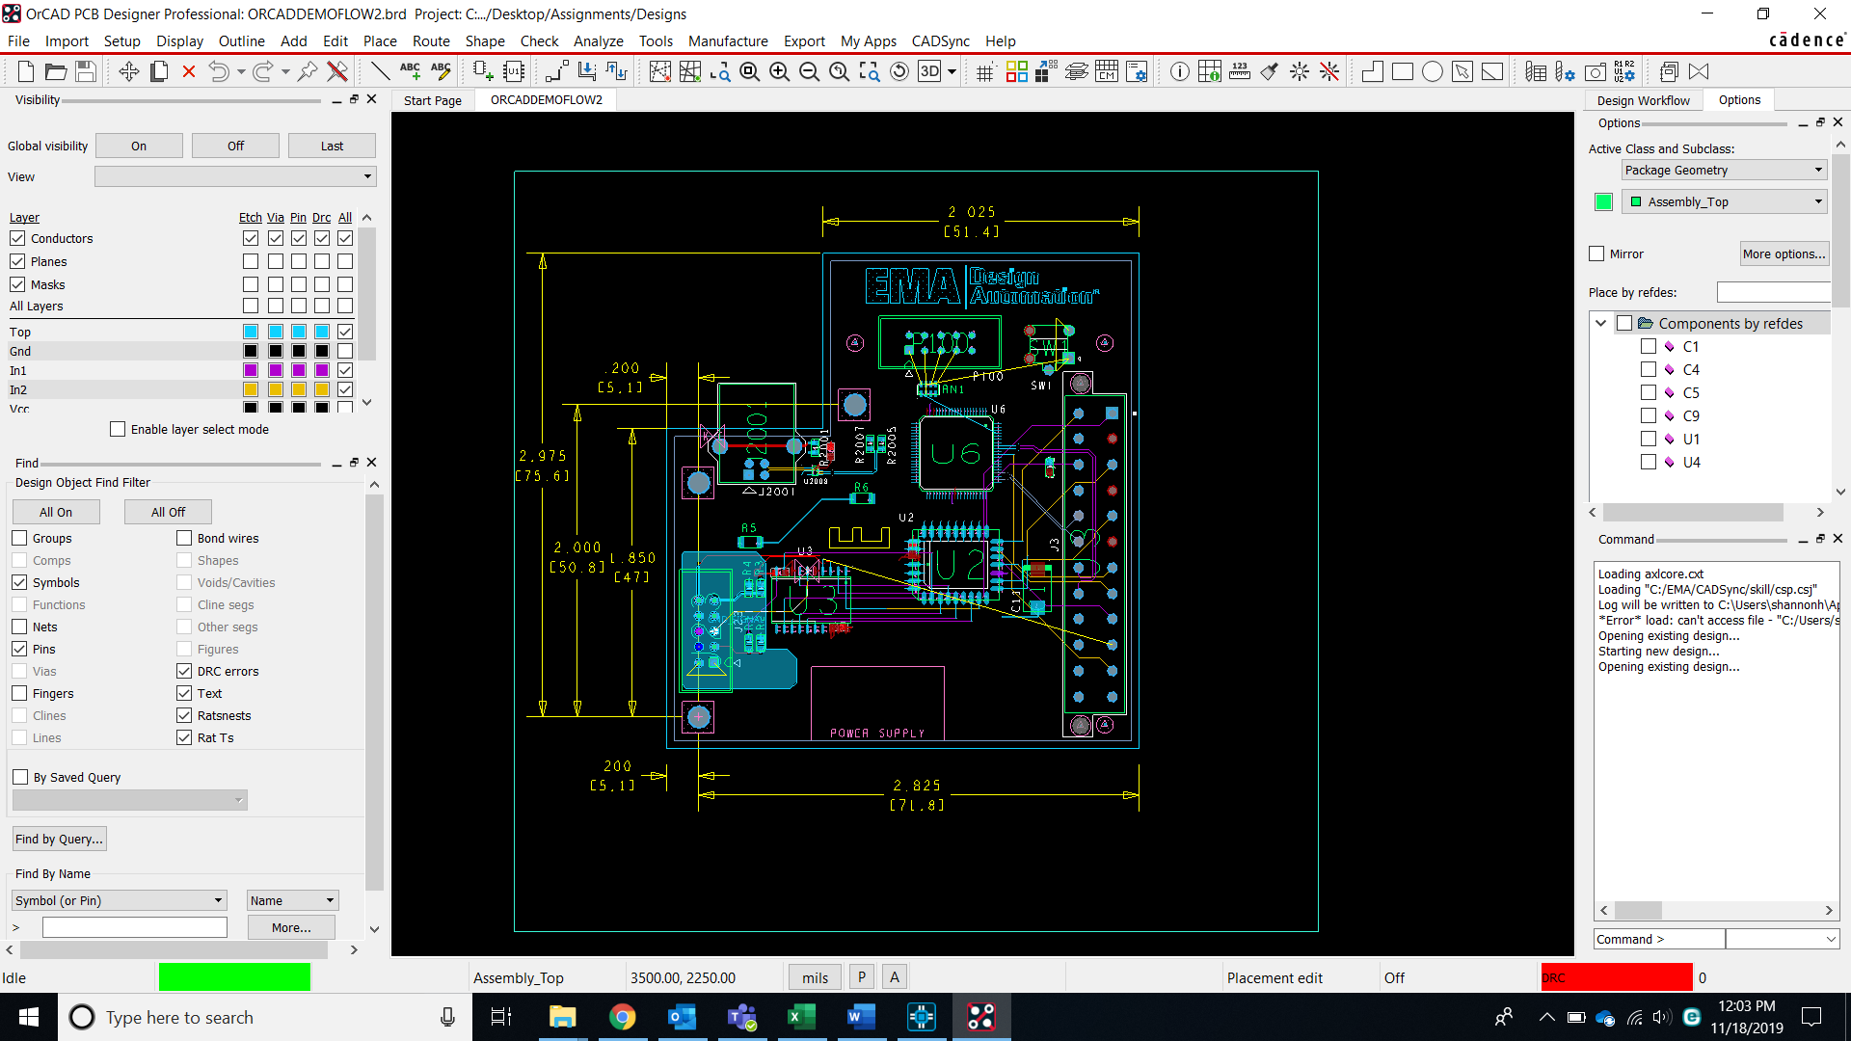The image size is (1851, 1041).
Task: Save the design with the floppy icon
Action: [86, 71]
